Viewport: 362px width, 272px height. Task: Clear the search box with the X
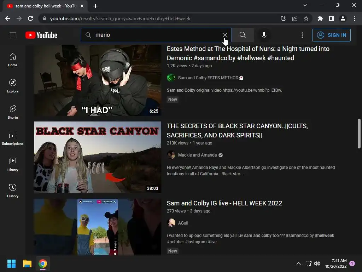coord(224,35)
